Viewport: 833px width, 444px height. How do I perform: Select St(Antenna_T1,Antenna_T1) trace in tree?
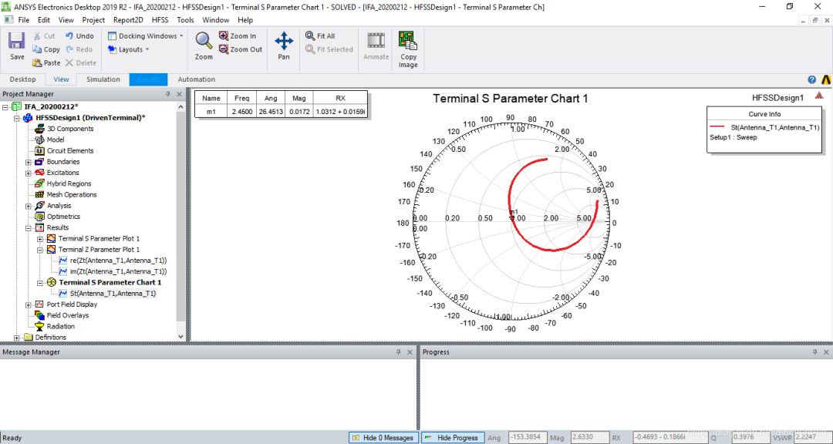[x=113, y=294]
